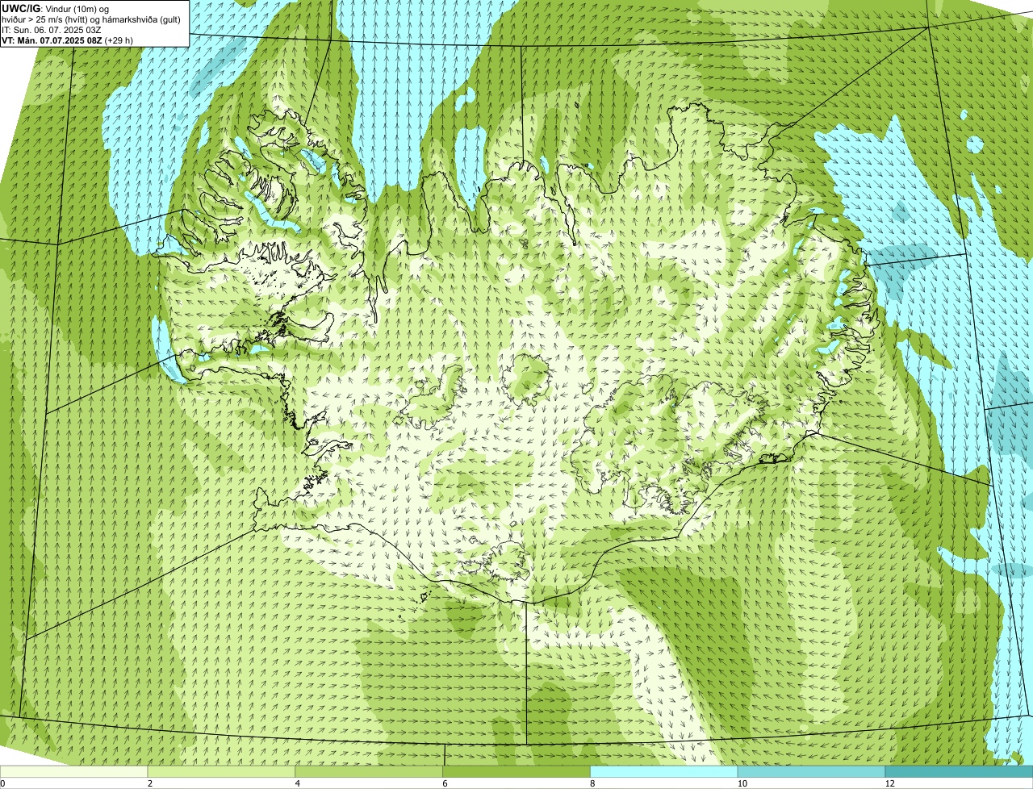Click the '8' label on the colour scale
1033x789 pixels.
592,783
